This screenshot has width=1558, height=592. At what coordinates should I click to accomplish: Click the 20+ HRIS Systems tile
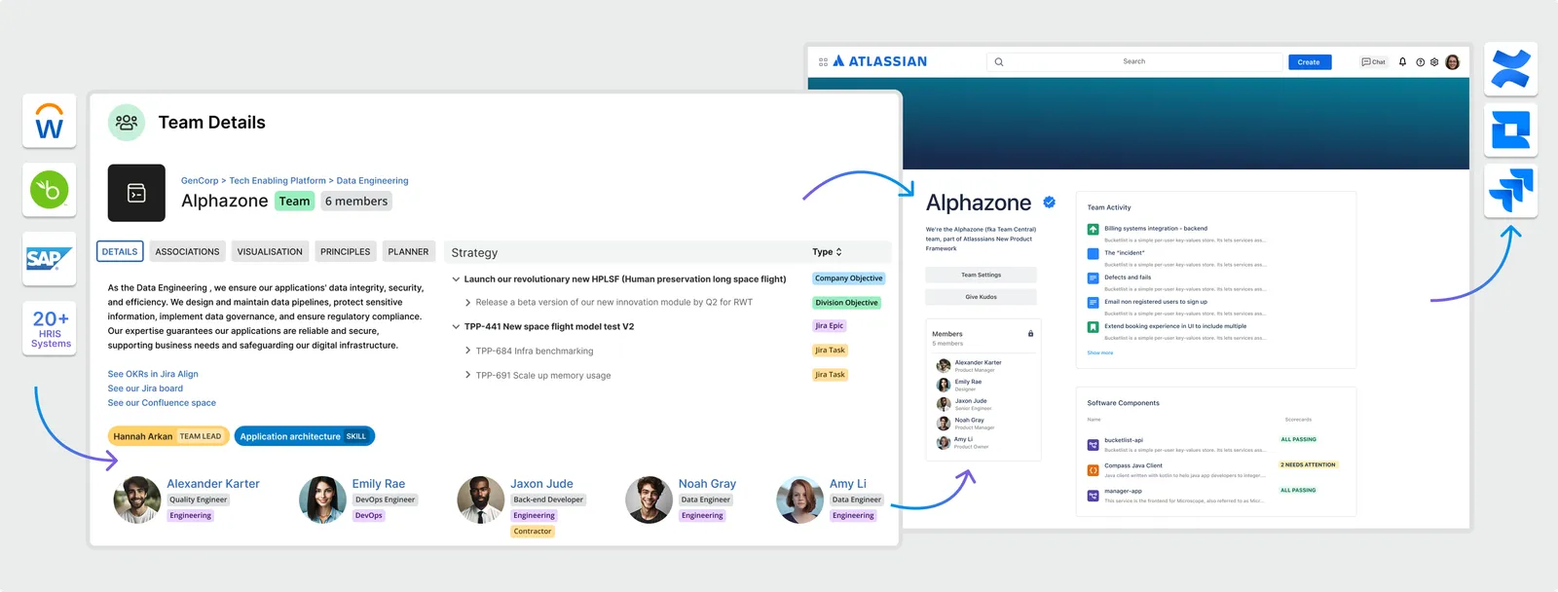(x=51, y=329)
